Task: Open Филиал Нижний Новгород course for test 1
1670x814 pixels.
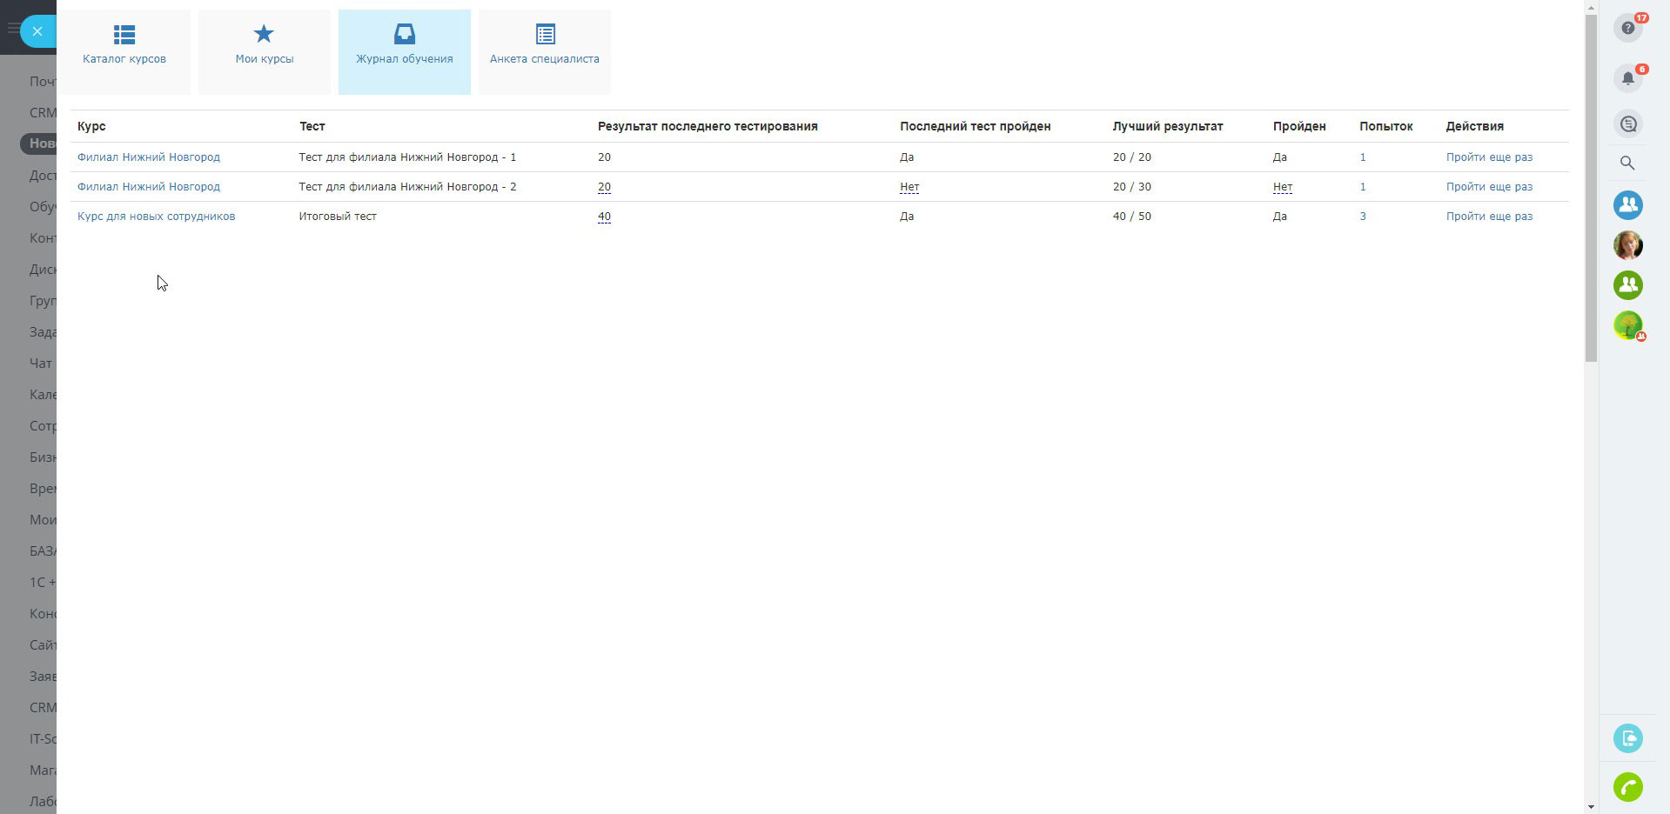Action: click(x=149, y=157)
